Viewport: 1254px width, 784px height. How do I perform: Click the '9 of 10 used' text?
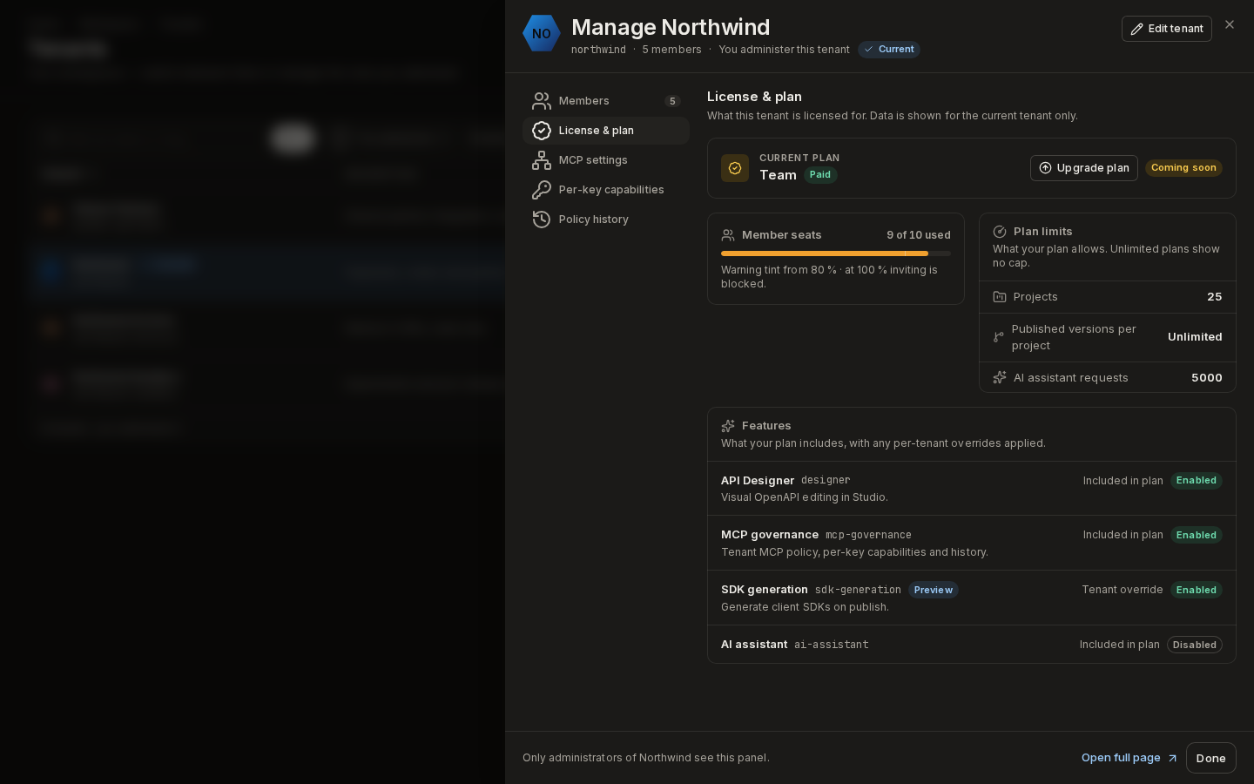[919, 235]
